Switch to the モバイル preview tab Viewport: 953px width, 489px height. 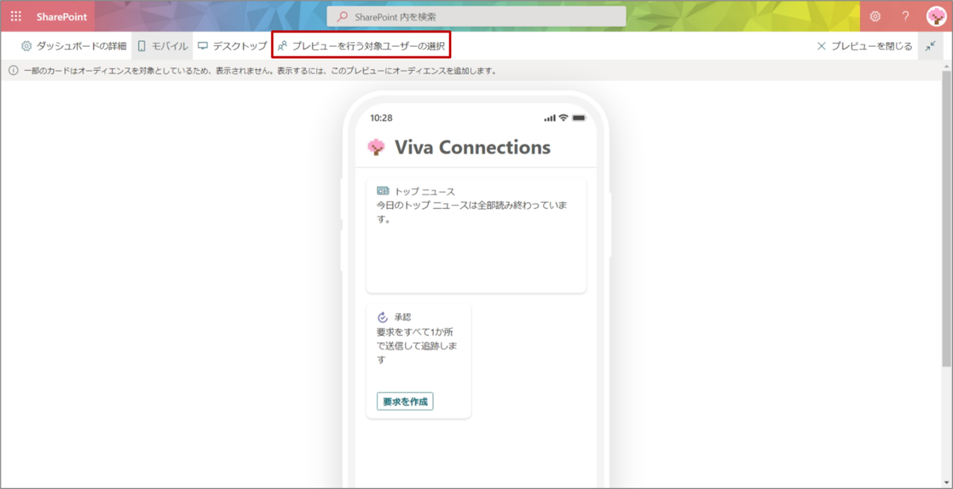click(x=163, y=46)
